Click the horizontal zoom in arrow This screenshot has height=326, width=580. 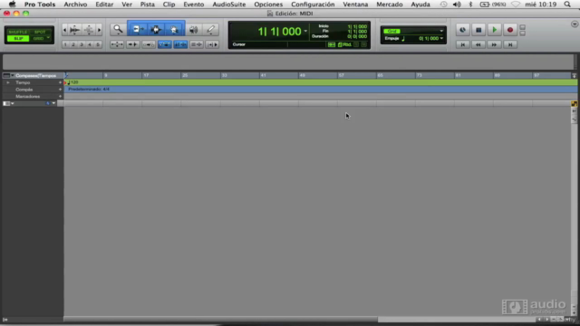click(x=99, y=30)
